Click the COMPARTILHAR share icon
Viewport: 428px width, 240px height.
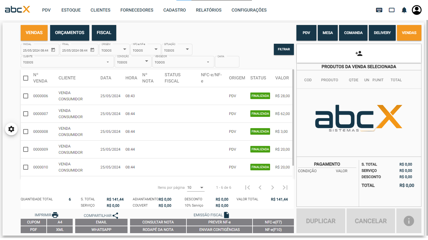point(115,216)
